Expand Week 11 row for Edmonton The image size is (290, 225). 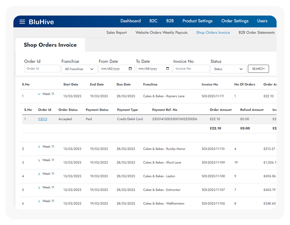(39, 188)
